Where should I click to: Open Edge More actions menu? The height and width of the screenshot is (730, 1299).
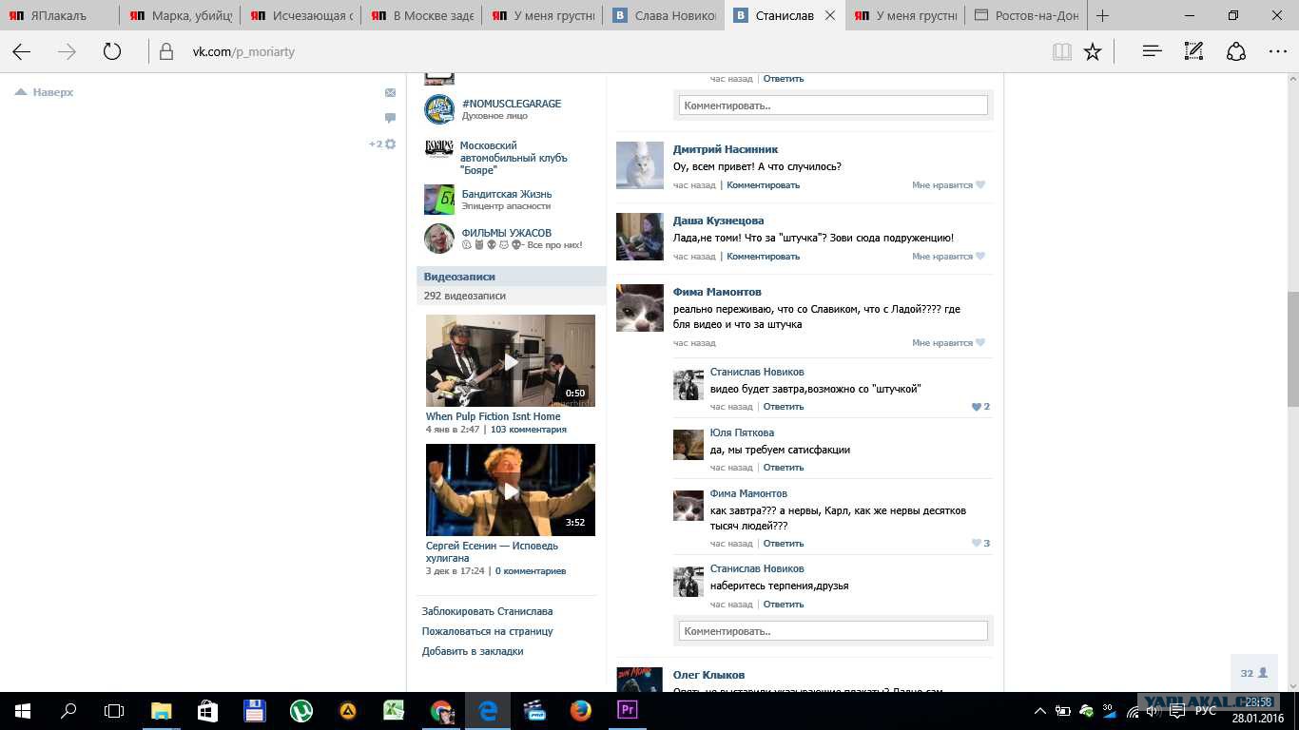pos(1277,52)
